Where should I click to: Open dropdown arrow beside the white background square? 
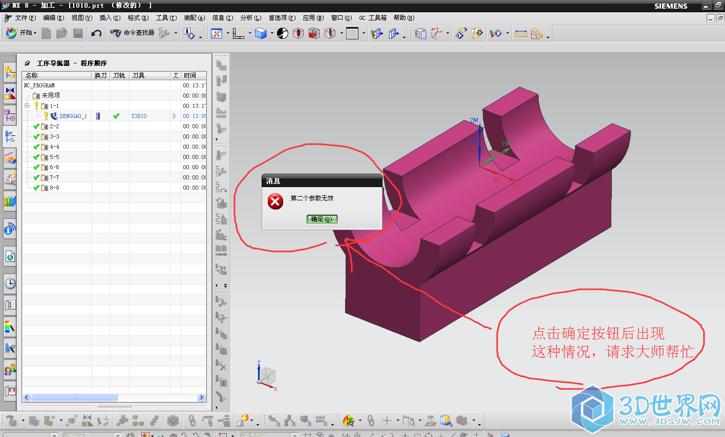[364, 33]
